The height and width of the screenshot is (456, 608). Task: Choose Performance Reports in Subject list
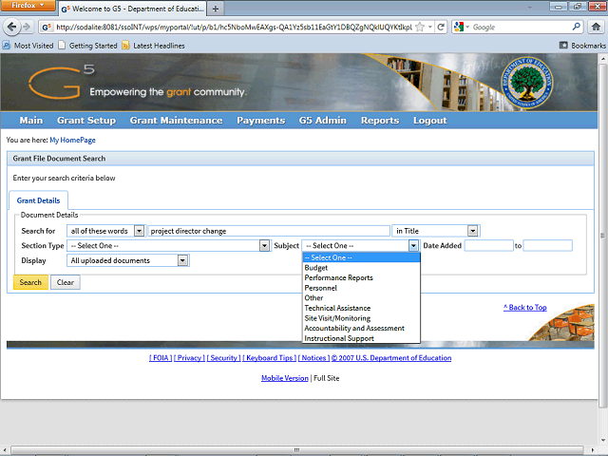(361, 277)
